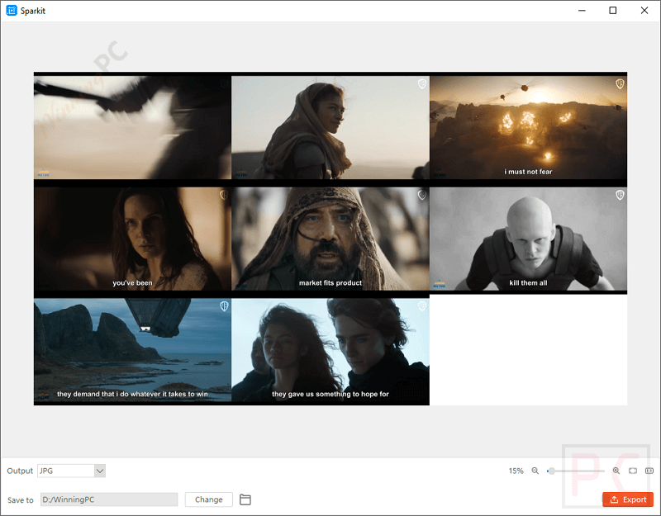Viewport: 661px width, 516px height.
Task: Click the Save to path field
Action: coord(109,499)
